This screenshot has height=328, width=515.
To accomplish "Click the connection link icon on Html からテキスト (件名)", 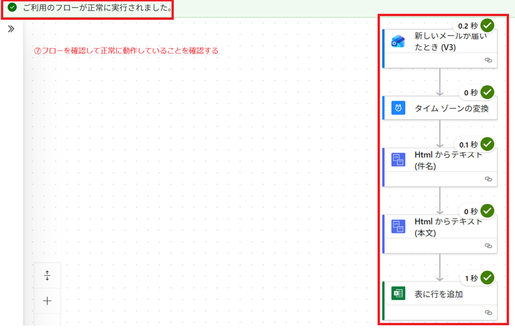I will [488, 179].
